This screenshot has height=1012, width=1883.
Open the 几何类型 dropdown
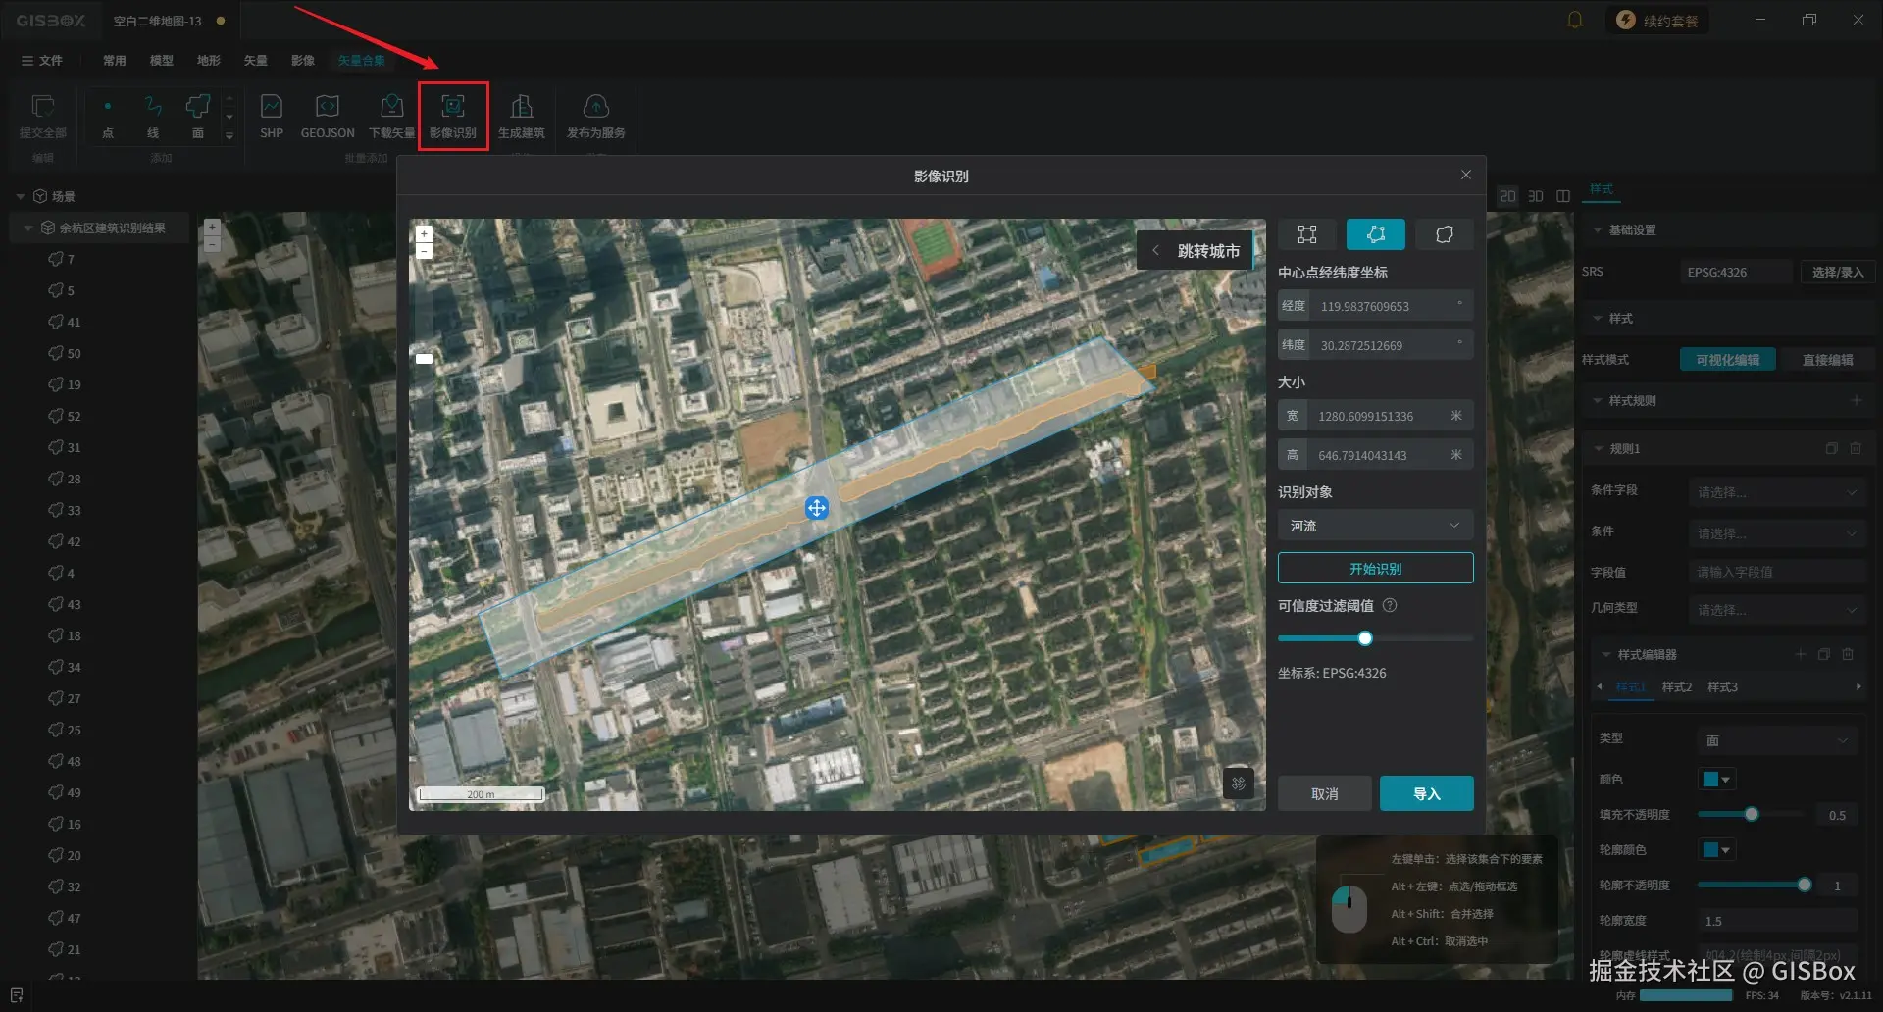click(1778, 610)
